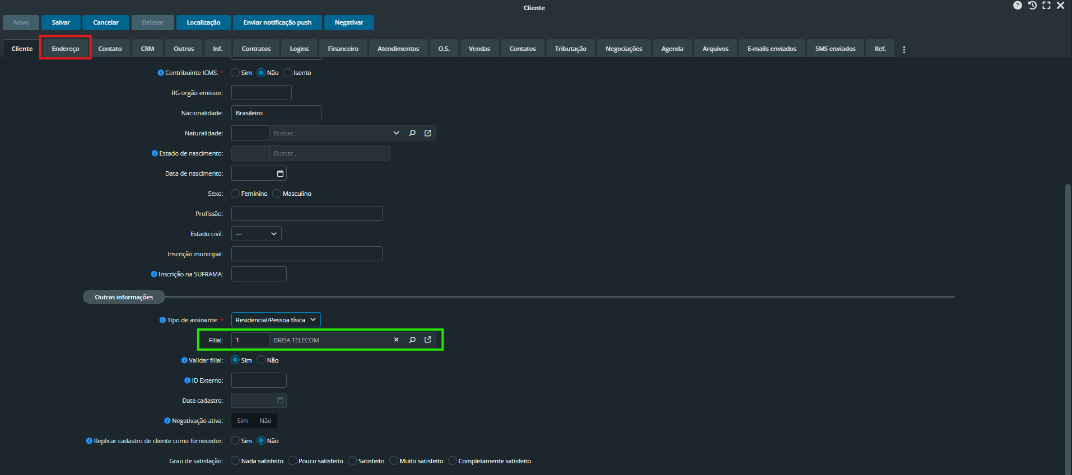The height and width of the screenshot is (475, 1072).
Task: Open the Tipo de assinante dropdown
Action: (x=276, y=320)
